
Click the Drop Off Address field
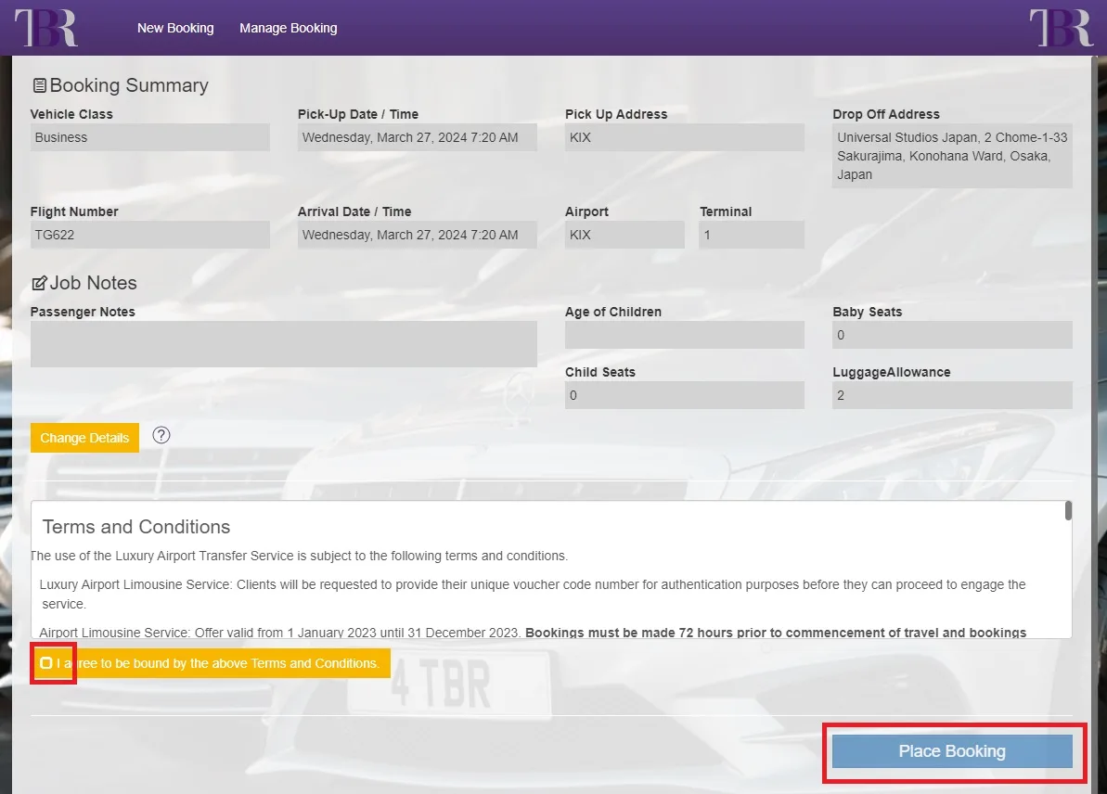952,156
